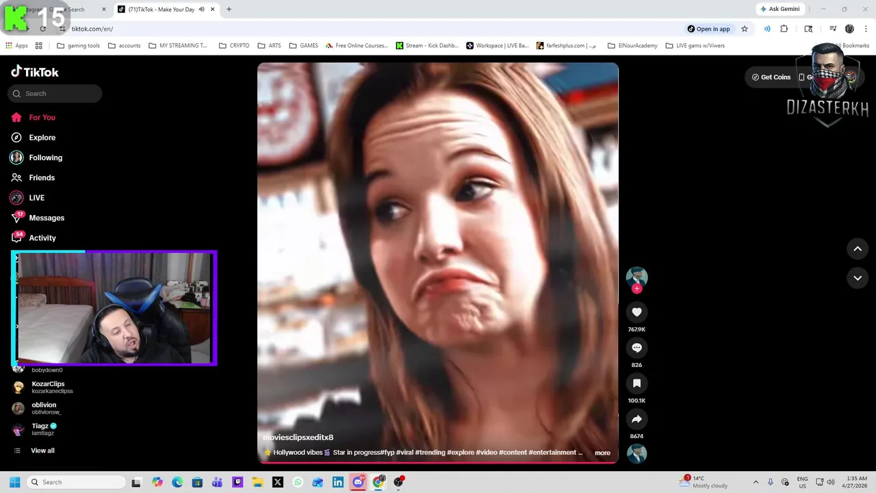Open Chrome profile avatar

[x=849, y=29]
